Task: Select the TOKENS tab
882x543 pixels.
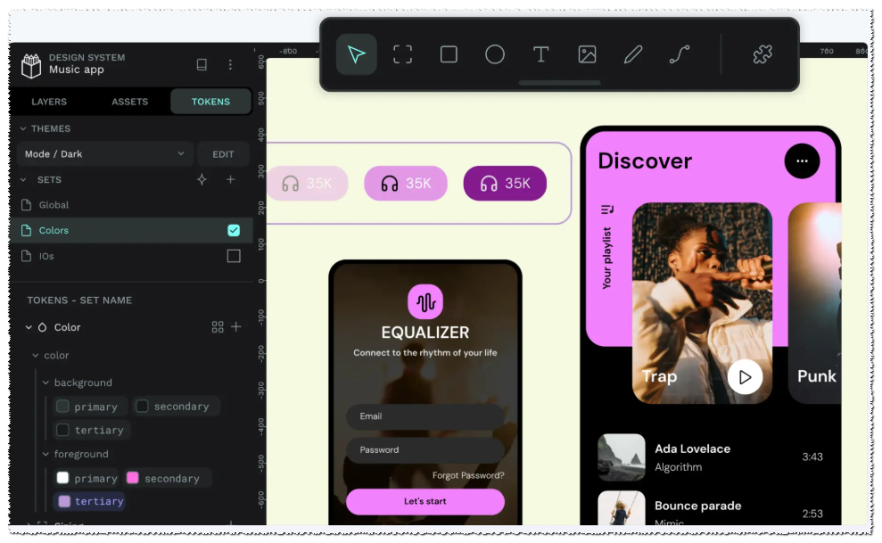Action: tap(211, 102)
